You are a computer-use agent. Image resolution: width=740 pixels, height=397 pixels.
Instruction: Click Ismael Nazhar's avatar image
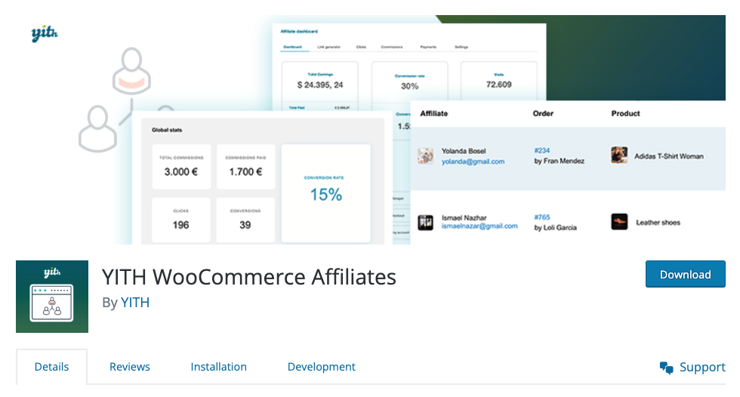coord(426,222)
